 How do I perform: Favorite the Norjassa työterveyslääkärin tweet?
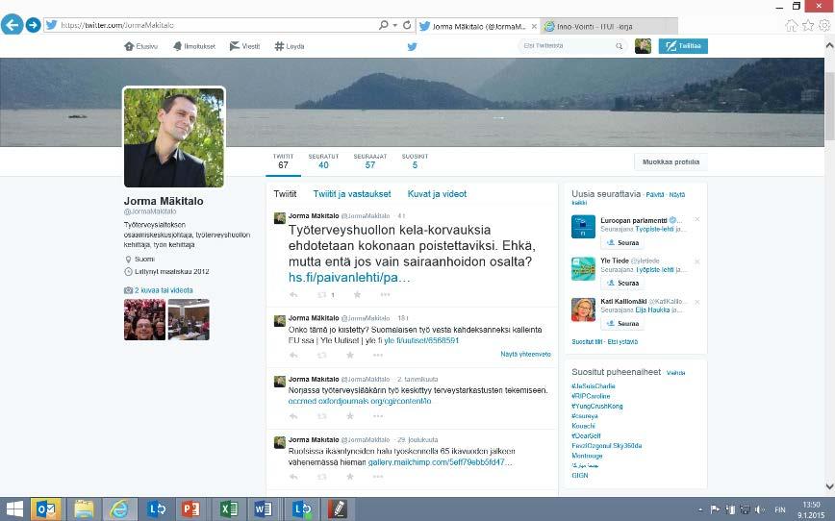point(350,415)
